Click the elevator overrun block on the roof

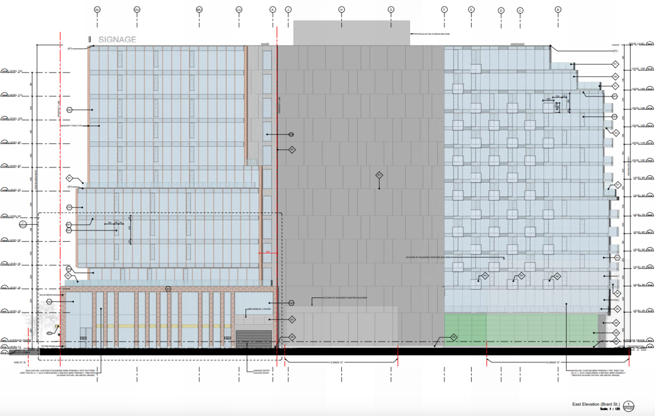pos(352,33)
